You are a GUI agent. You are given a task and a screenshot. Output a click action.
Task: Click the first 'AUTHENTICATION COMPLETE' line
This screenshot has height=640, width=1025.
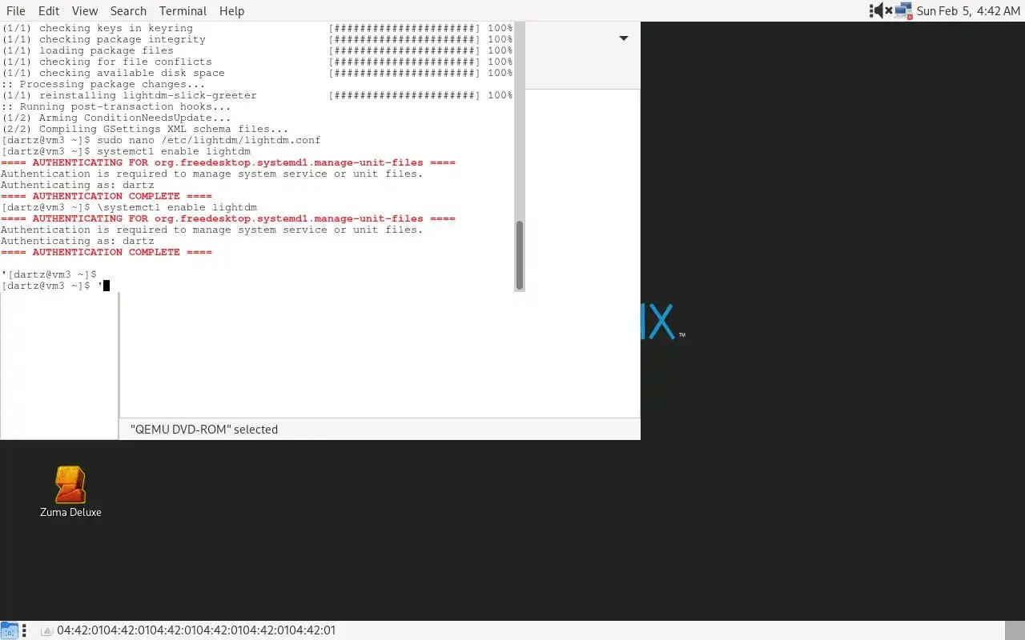point(107,196)
